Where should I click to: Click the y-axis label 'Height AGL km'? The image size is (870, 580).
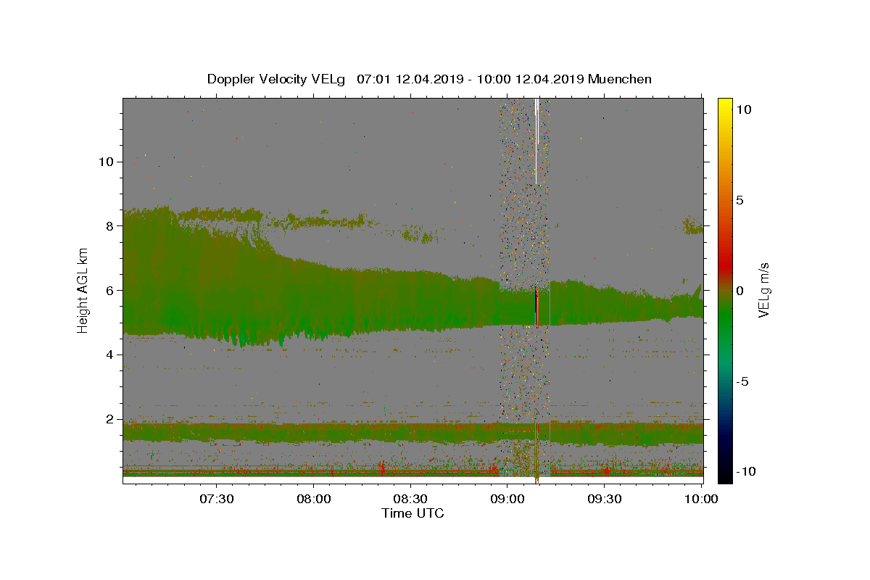[83, 290]
